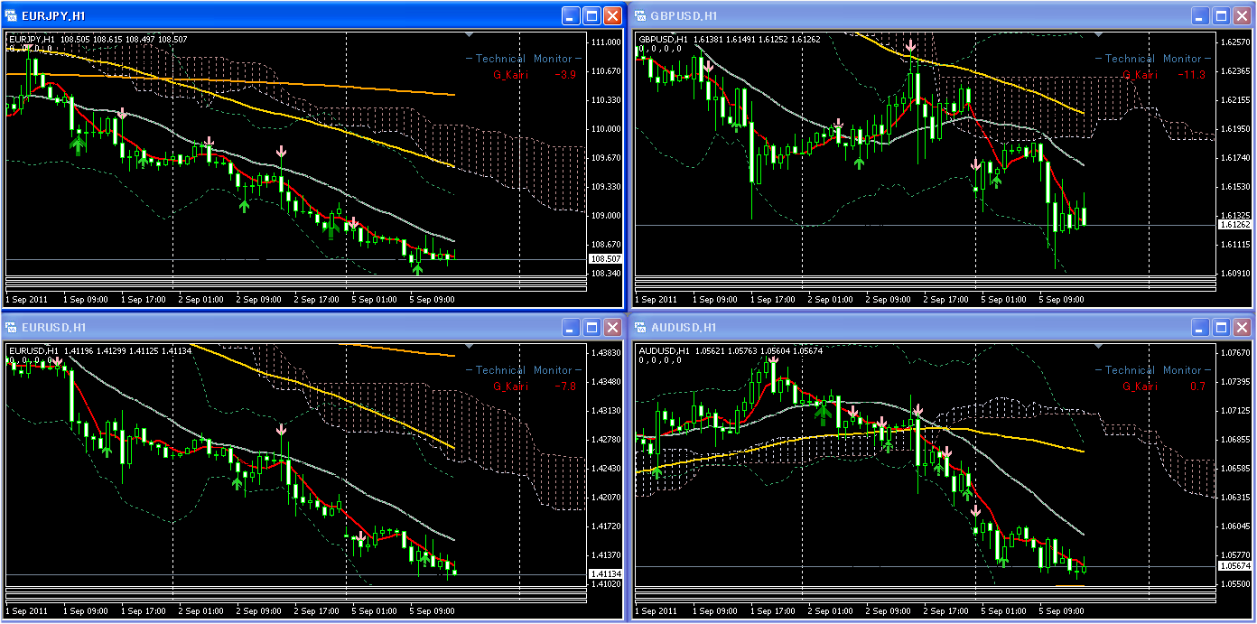Close the EURUSD,H1 chart window
The width and height of the screenshot is (1257, 624).
[613, 327]
